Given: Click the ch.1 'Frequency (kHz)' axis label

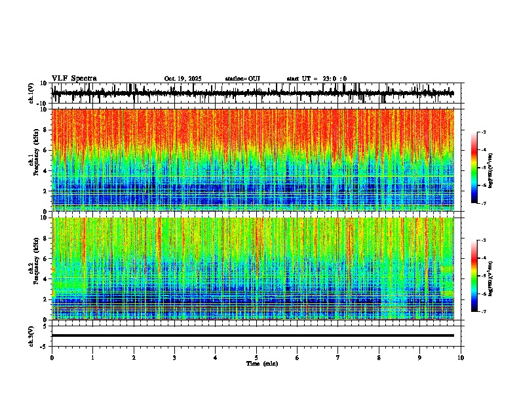Looking at the screenshot, I should click(x=36, y=152).
